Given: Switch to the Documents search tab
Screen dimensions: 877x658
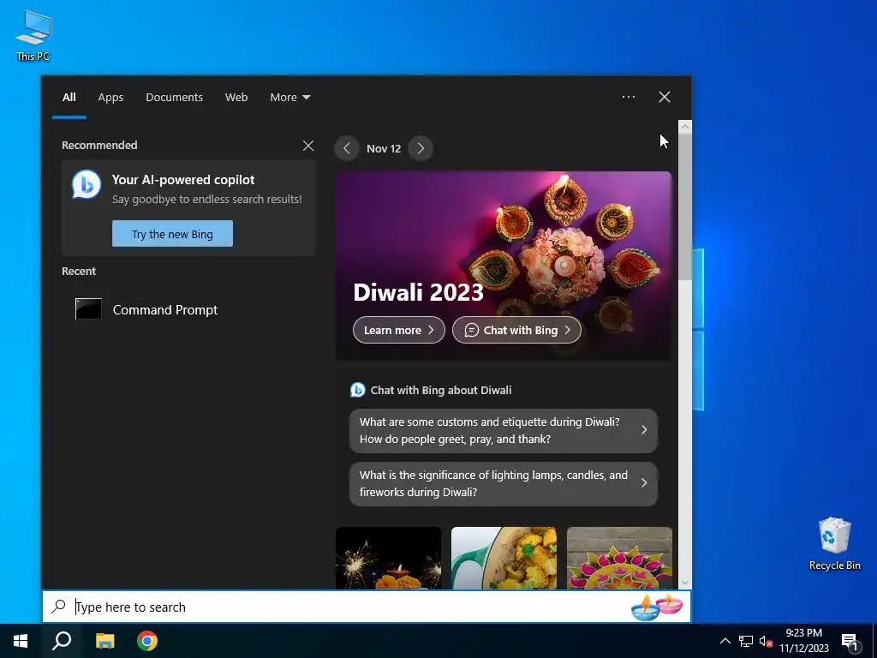Looking at the screenshot, I should (x=174, y=98).
